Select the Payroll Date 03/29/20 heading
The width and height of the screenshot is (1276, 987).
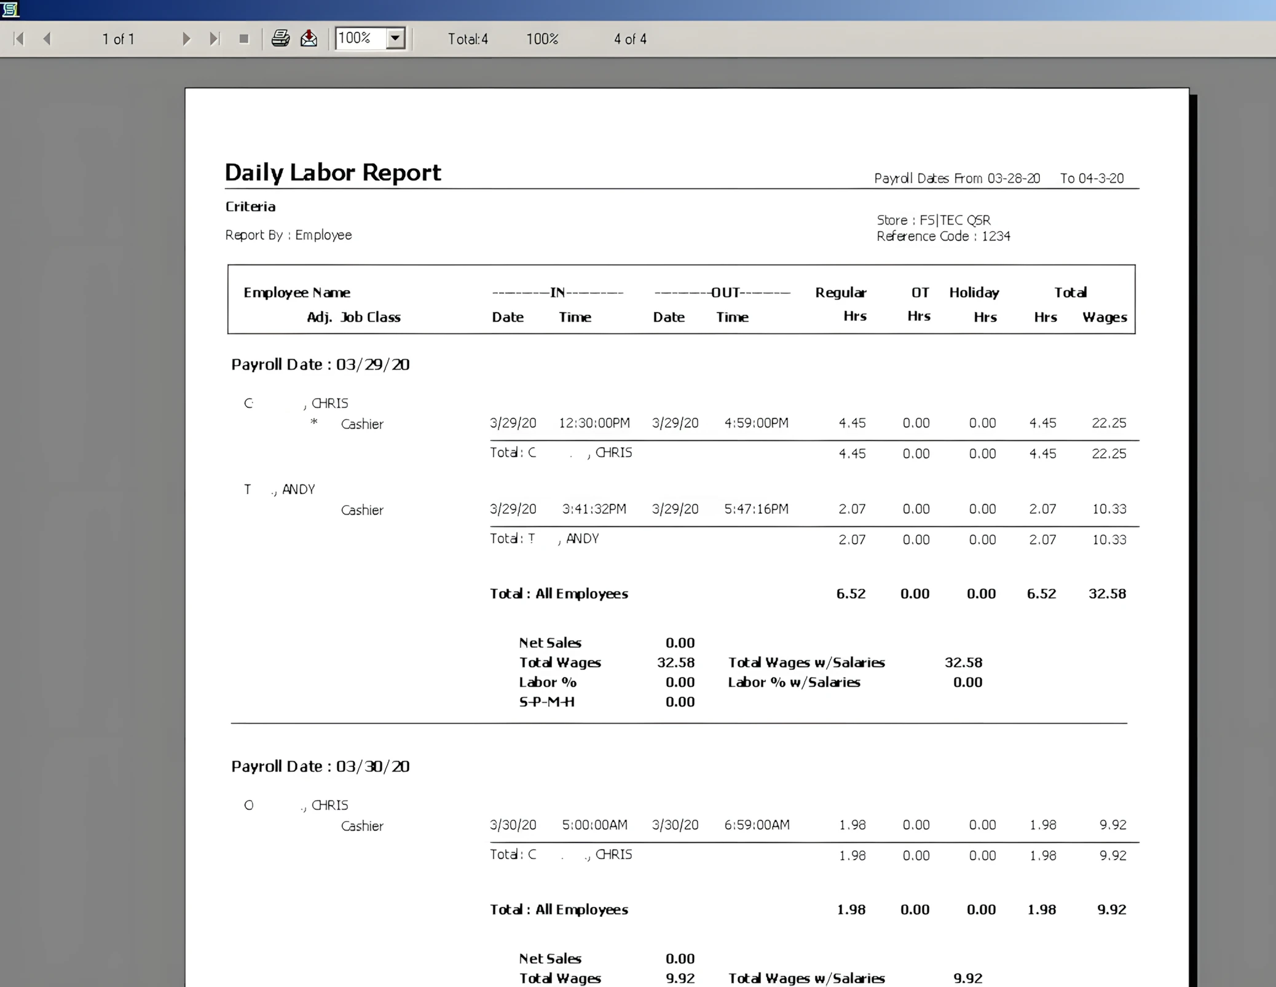[320, 364]
